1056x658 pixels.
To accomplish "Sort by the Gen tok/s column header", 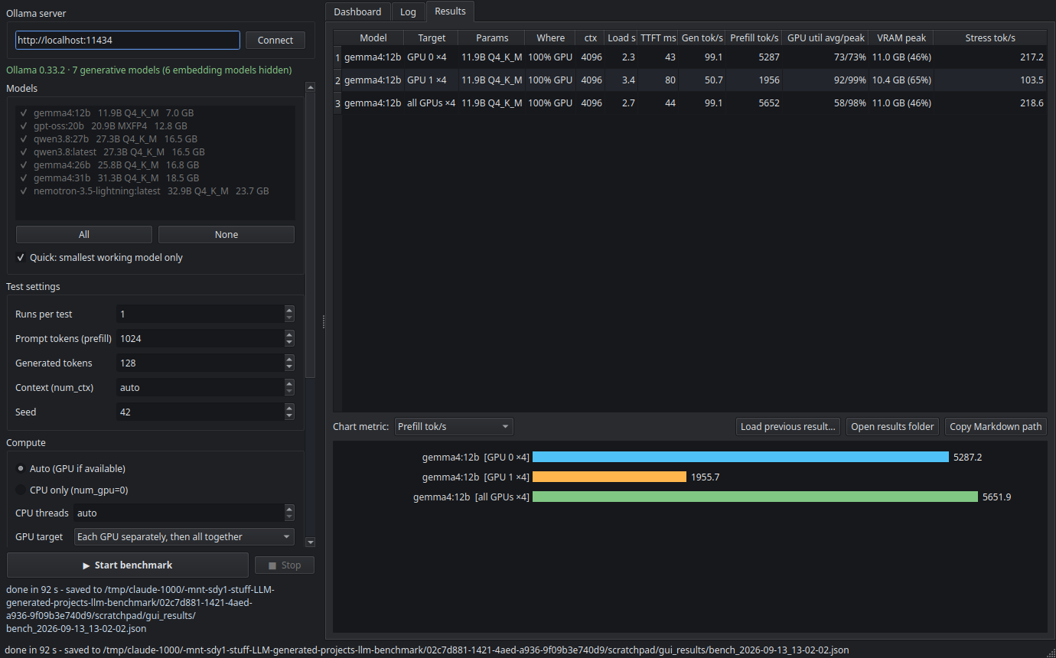I will click(x=702, y=38).
